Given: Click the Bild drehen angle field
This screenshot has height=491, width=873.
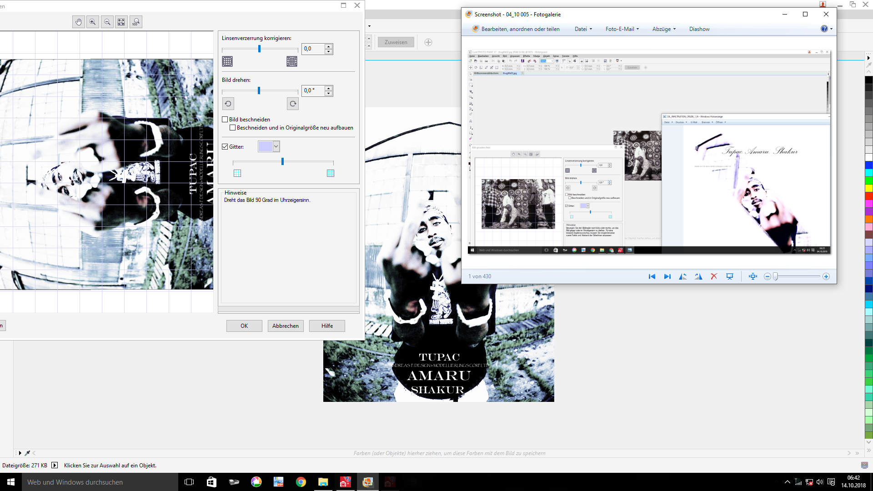Looking at the screenshot, I should tap(314, 91).
